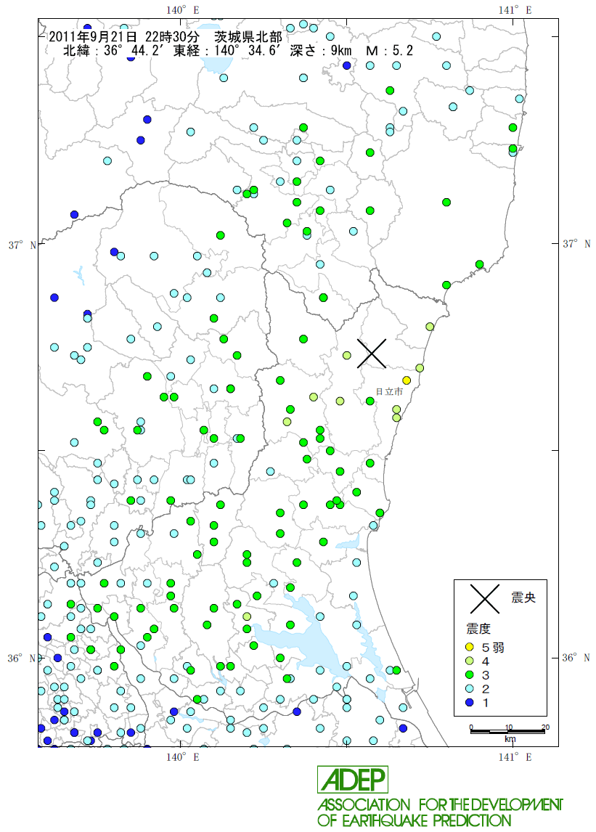Image resolution: width=596 pixels, height=832 pixels.
Task: Select the green intensity 3 legend swatch
Action: (469, 675)
